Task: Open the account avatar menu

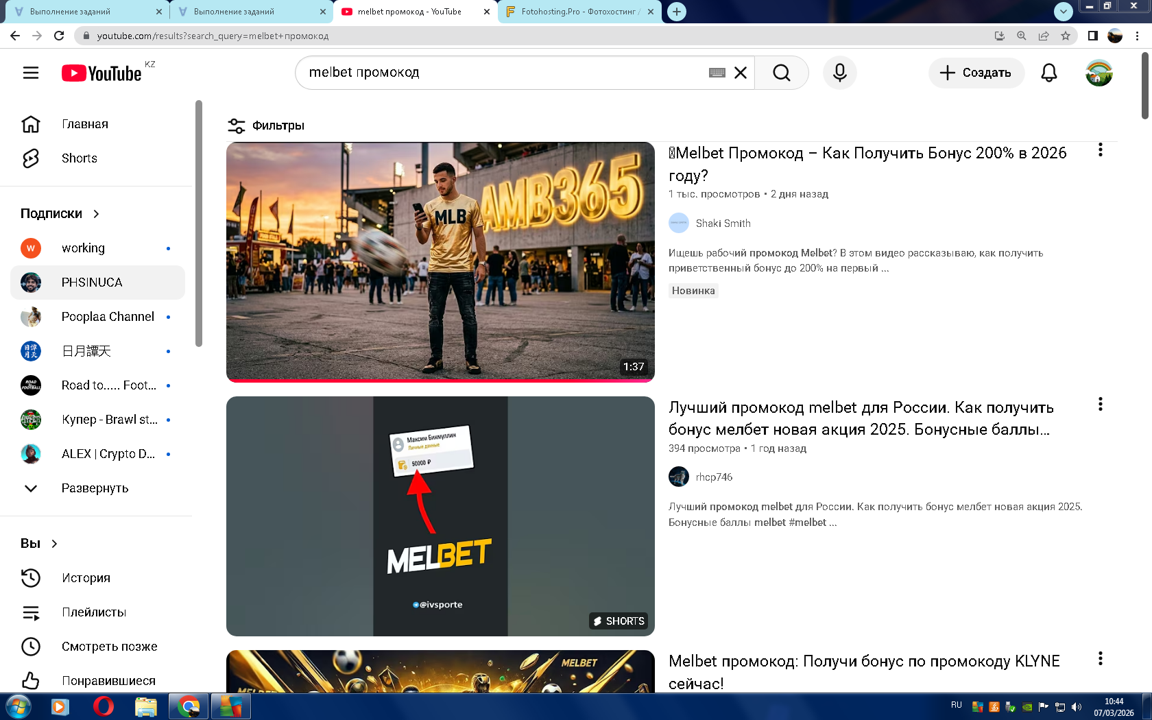Action: click(1099, 73)
